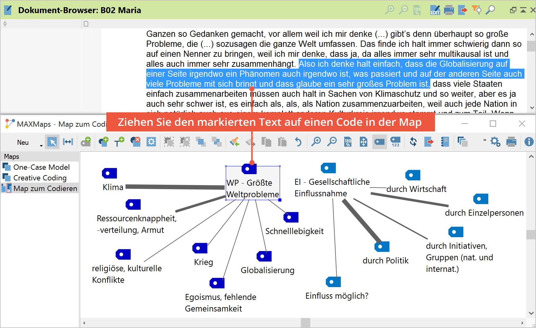Click the Neu button
Image resolution: width=536 pixels, height=328 pixels.
pos(23,142)
